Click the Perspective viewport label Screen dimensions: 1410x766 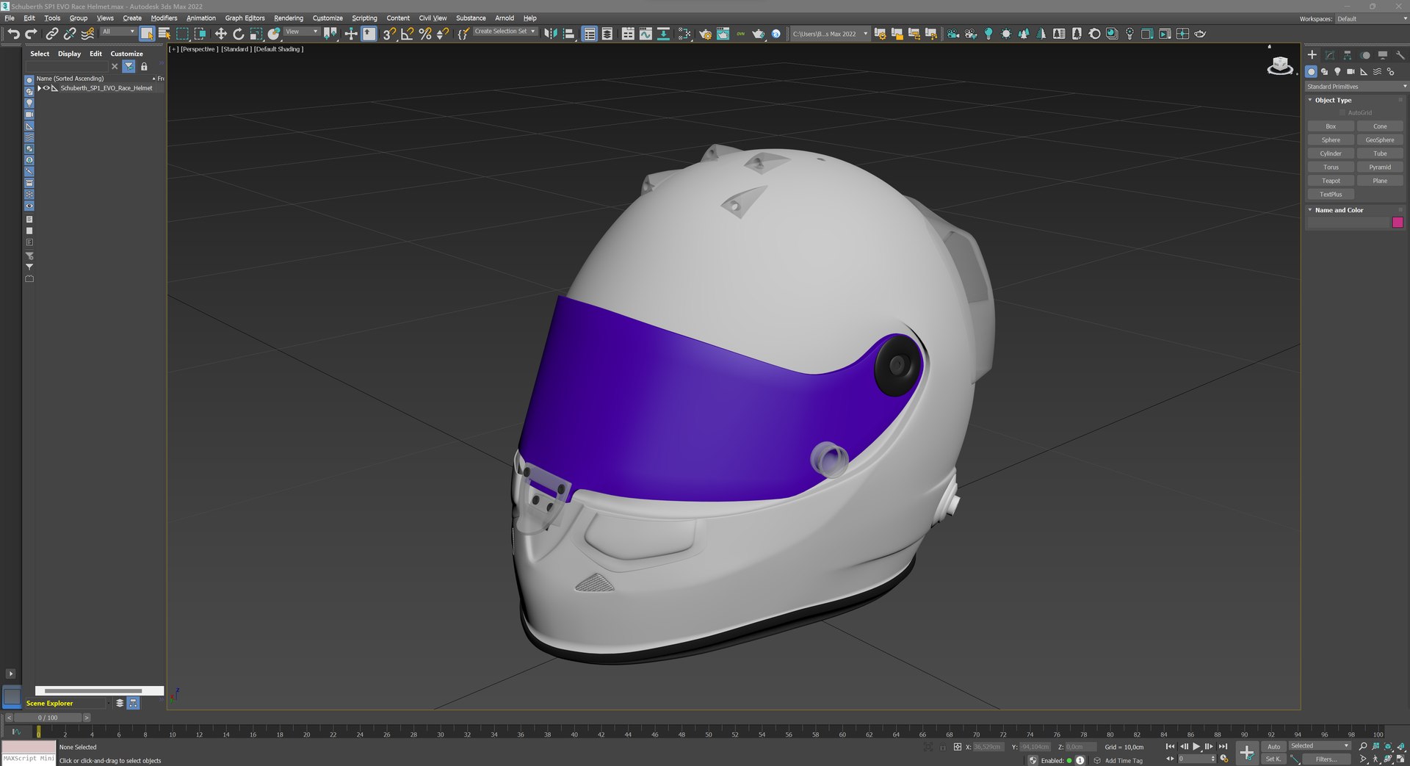198,49
